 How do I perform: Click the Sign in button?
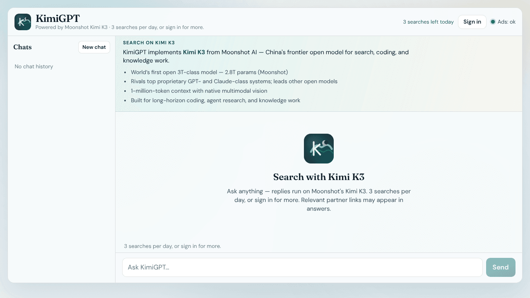pos(472,22)
